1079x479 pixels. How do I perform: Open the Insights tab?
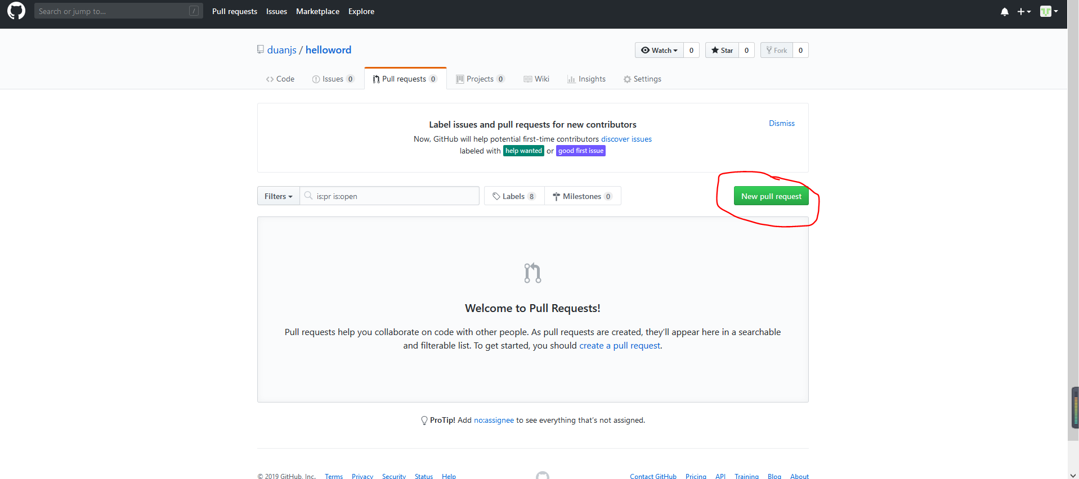pos(586,79)
